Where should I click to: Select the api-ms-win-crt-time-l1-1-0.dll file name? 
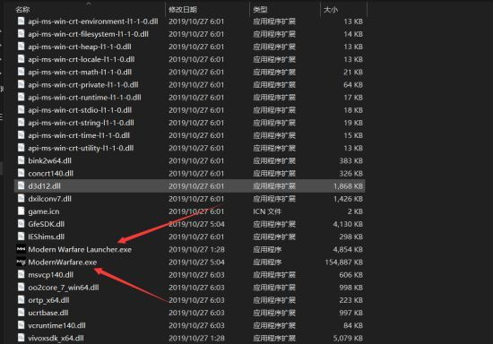tap(79, 135)
